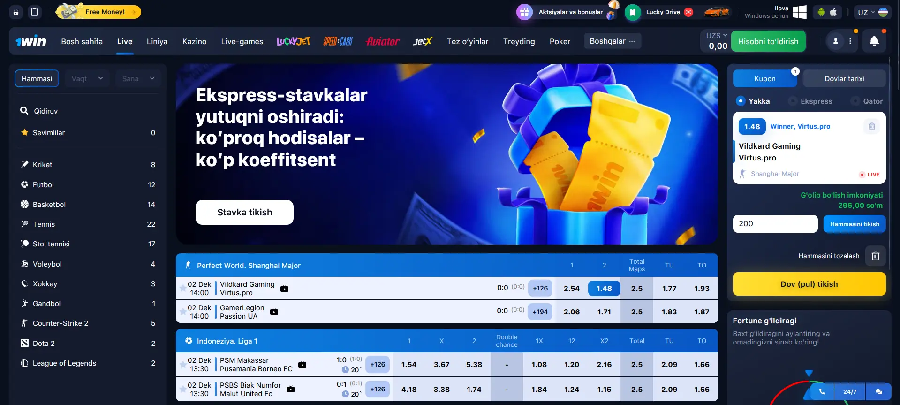Click the Hisobni to'ldirish button
The image size is (900, 405).
[x=768, y=41]
